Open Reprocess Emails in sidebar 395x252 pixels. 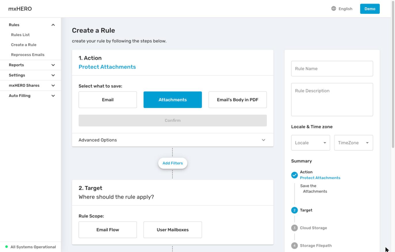point(28,55)
